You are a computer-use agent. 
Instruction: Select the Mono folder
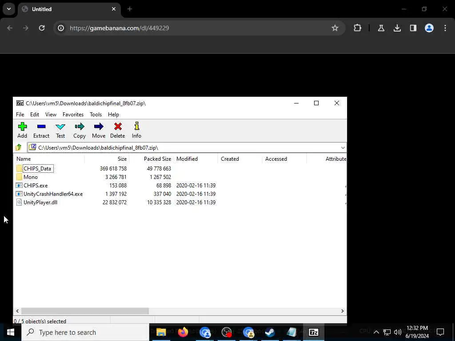[31, 177]
